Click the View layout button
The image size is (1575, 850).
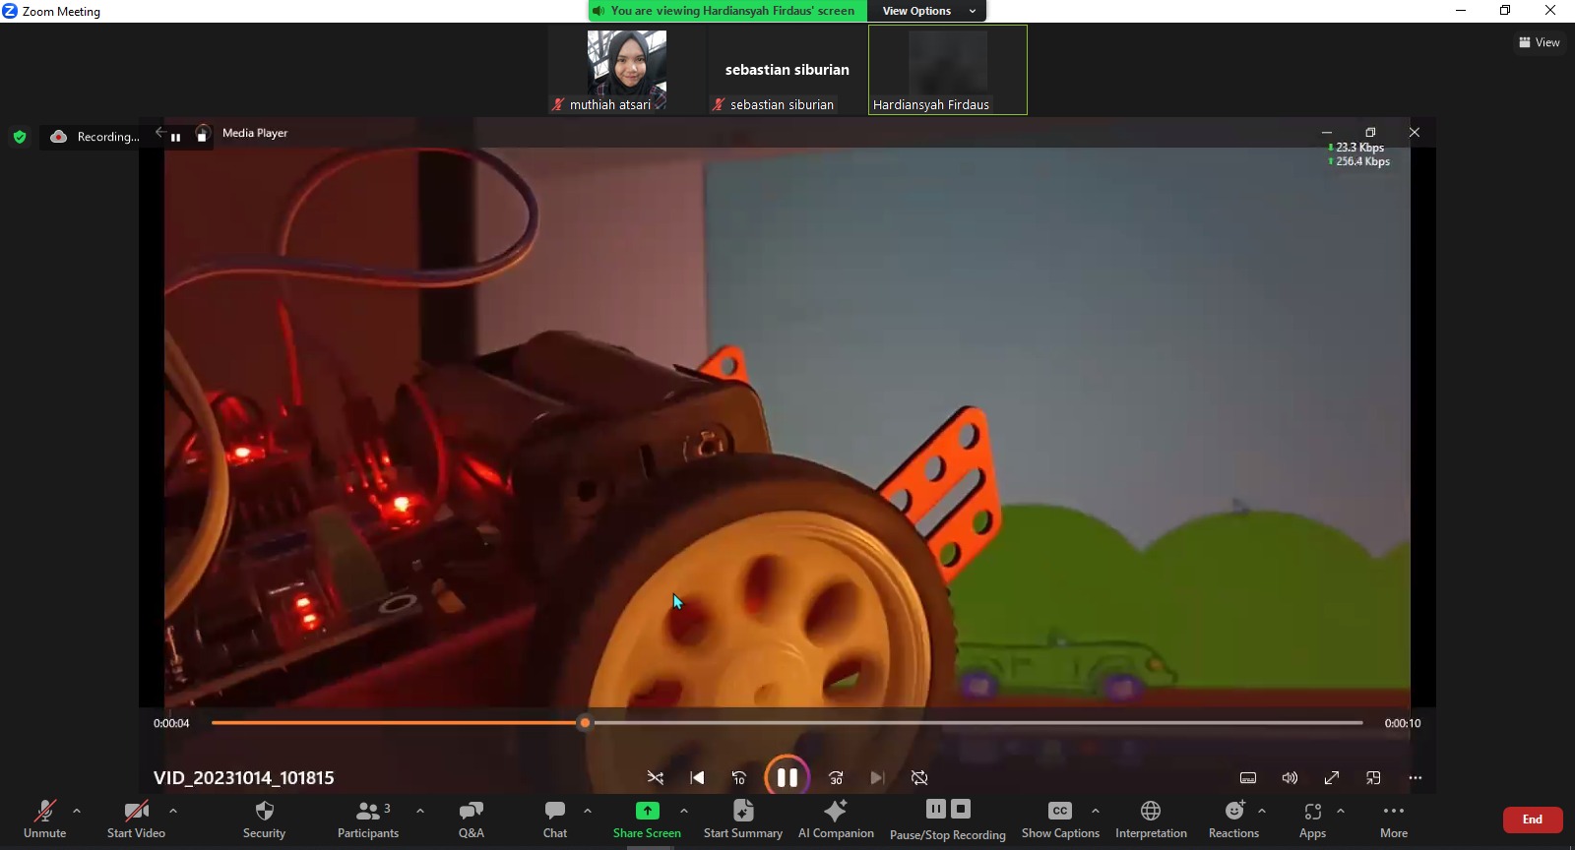click(1540, 42)
